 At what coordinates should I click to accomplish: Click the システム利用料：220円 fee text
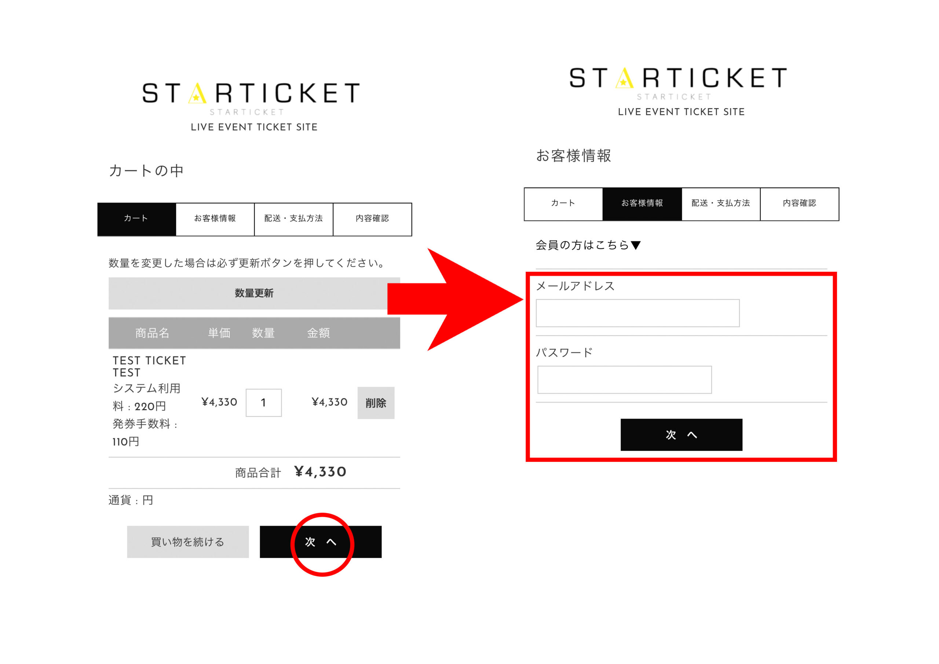pos(146,397)
